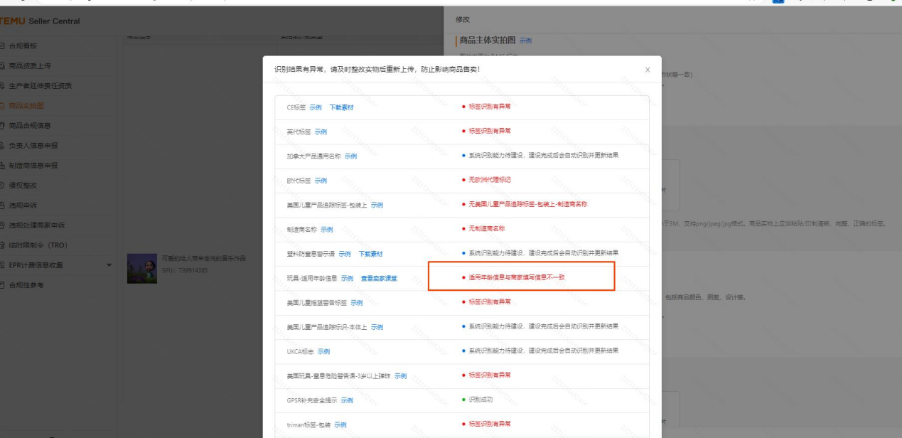Open 示例 link for CE标签

316,107
